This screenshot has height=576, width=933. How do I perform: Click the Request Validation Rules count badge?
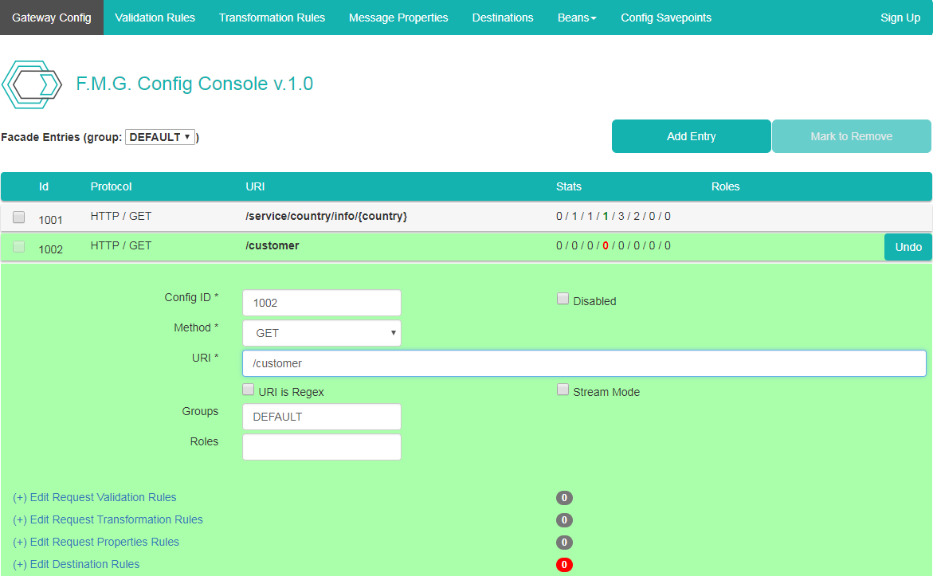(564, 498)
